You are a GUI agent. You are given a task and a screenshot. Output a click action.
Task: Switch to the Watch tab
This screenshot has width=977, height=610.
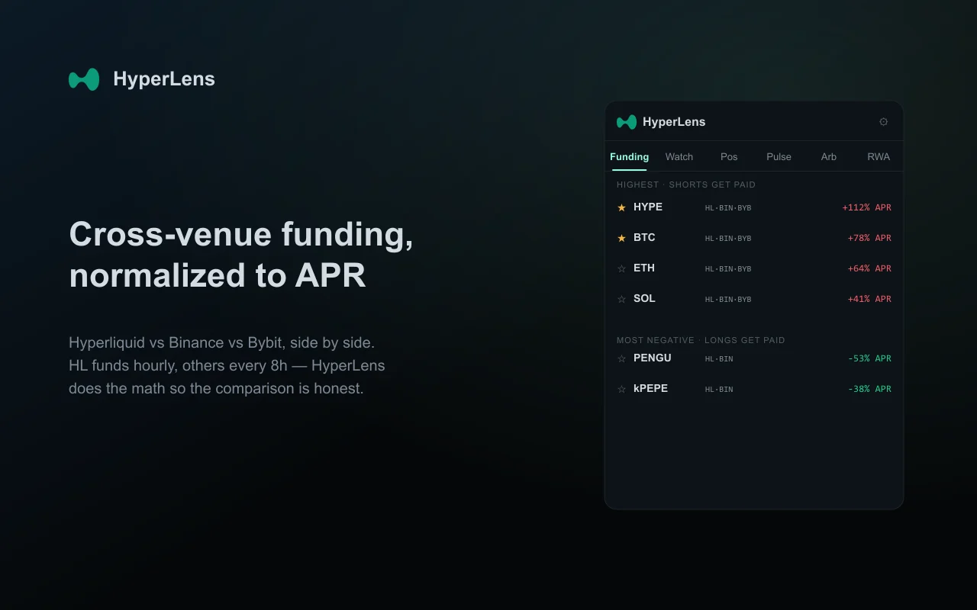pos(679,157)
